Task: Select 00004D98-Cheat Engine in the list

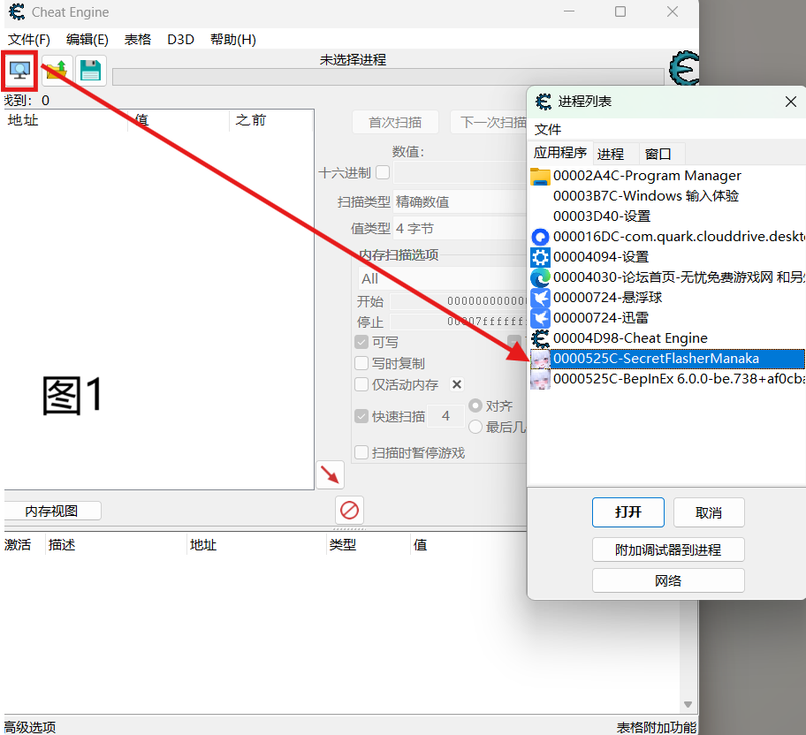Action: coord(667,338)
